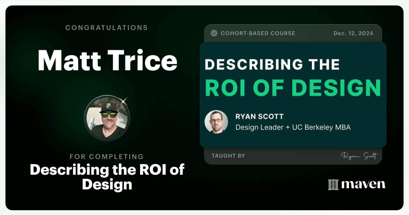Click the sparkle star on Matt's avatar
Image resolution: width=409 pixels, height=215 pixels.
point(124,100)
